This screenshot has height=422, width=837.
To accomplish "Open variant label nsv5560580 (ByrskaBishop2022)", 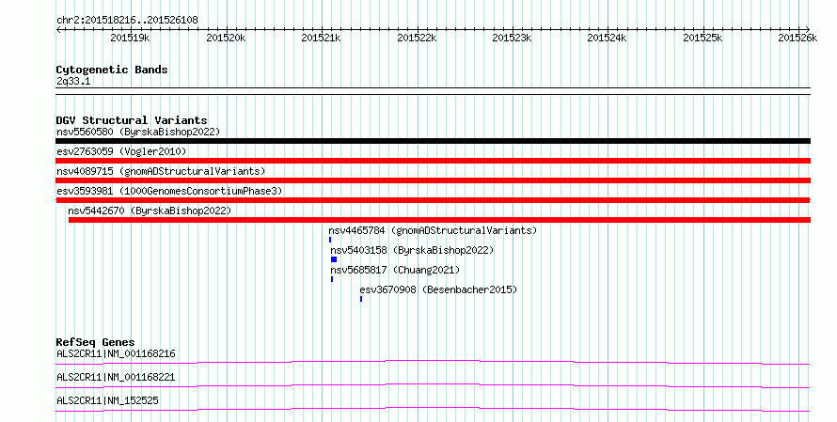I will [x=138, y=132].
